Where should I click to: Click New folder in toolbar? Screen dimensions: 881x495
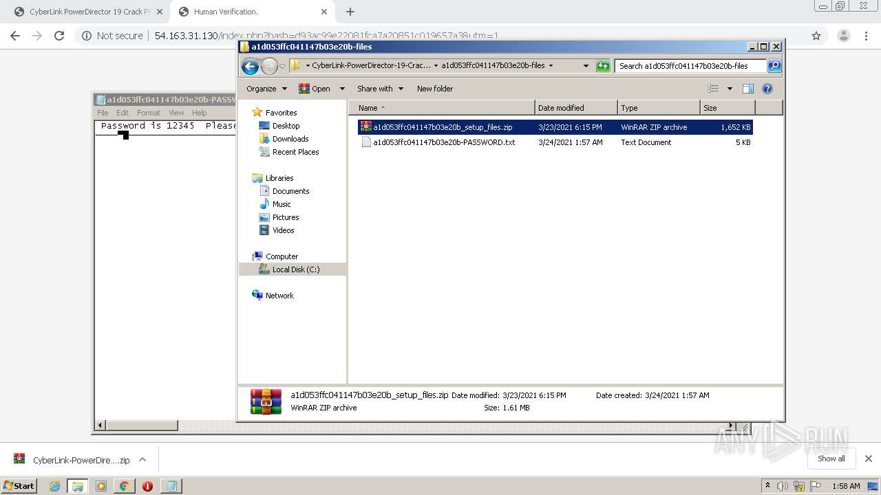tap(435, 89)
